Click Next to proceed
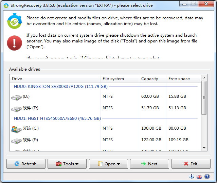Screen dimensions: 217x183 tap(149, 164)
